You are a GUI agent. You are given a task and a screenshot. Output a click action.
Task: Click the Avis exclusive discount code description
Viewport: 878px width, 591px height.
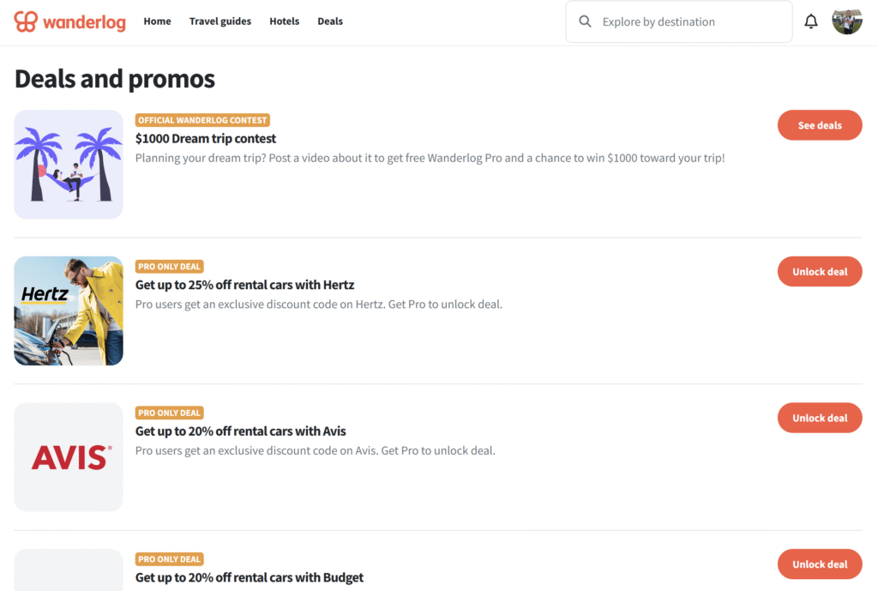(316, 450)
